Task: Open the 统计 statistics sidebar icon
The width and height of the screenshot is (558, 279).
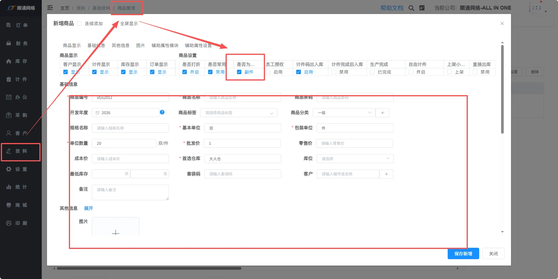Action: click(9, 187)
